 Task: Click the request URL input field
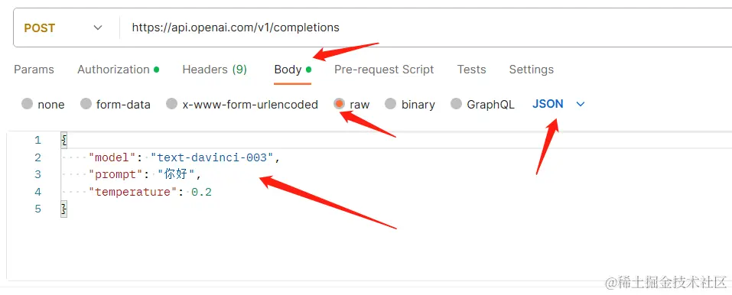coord(425,28)
